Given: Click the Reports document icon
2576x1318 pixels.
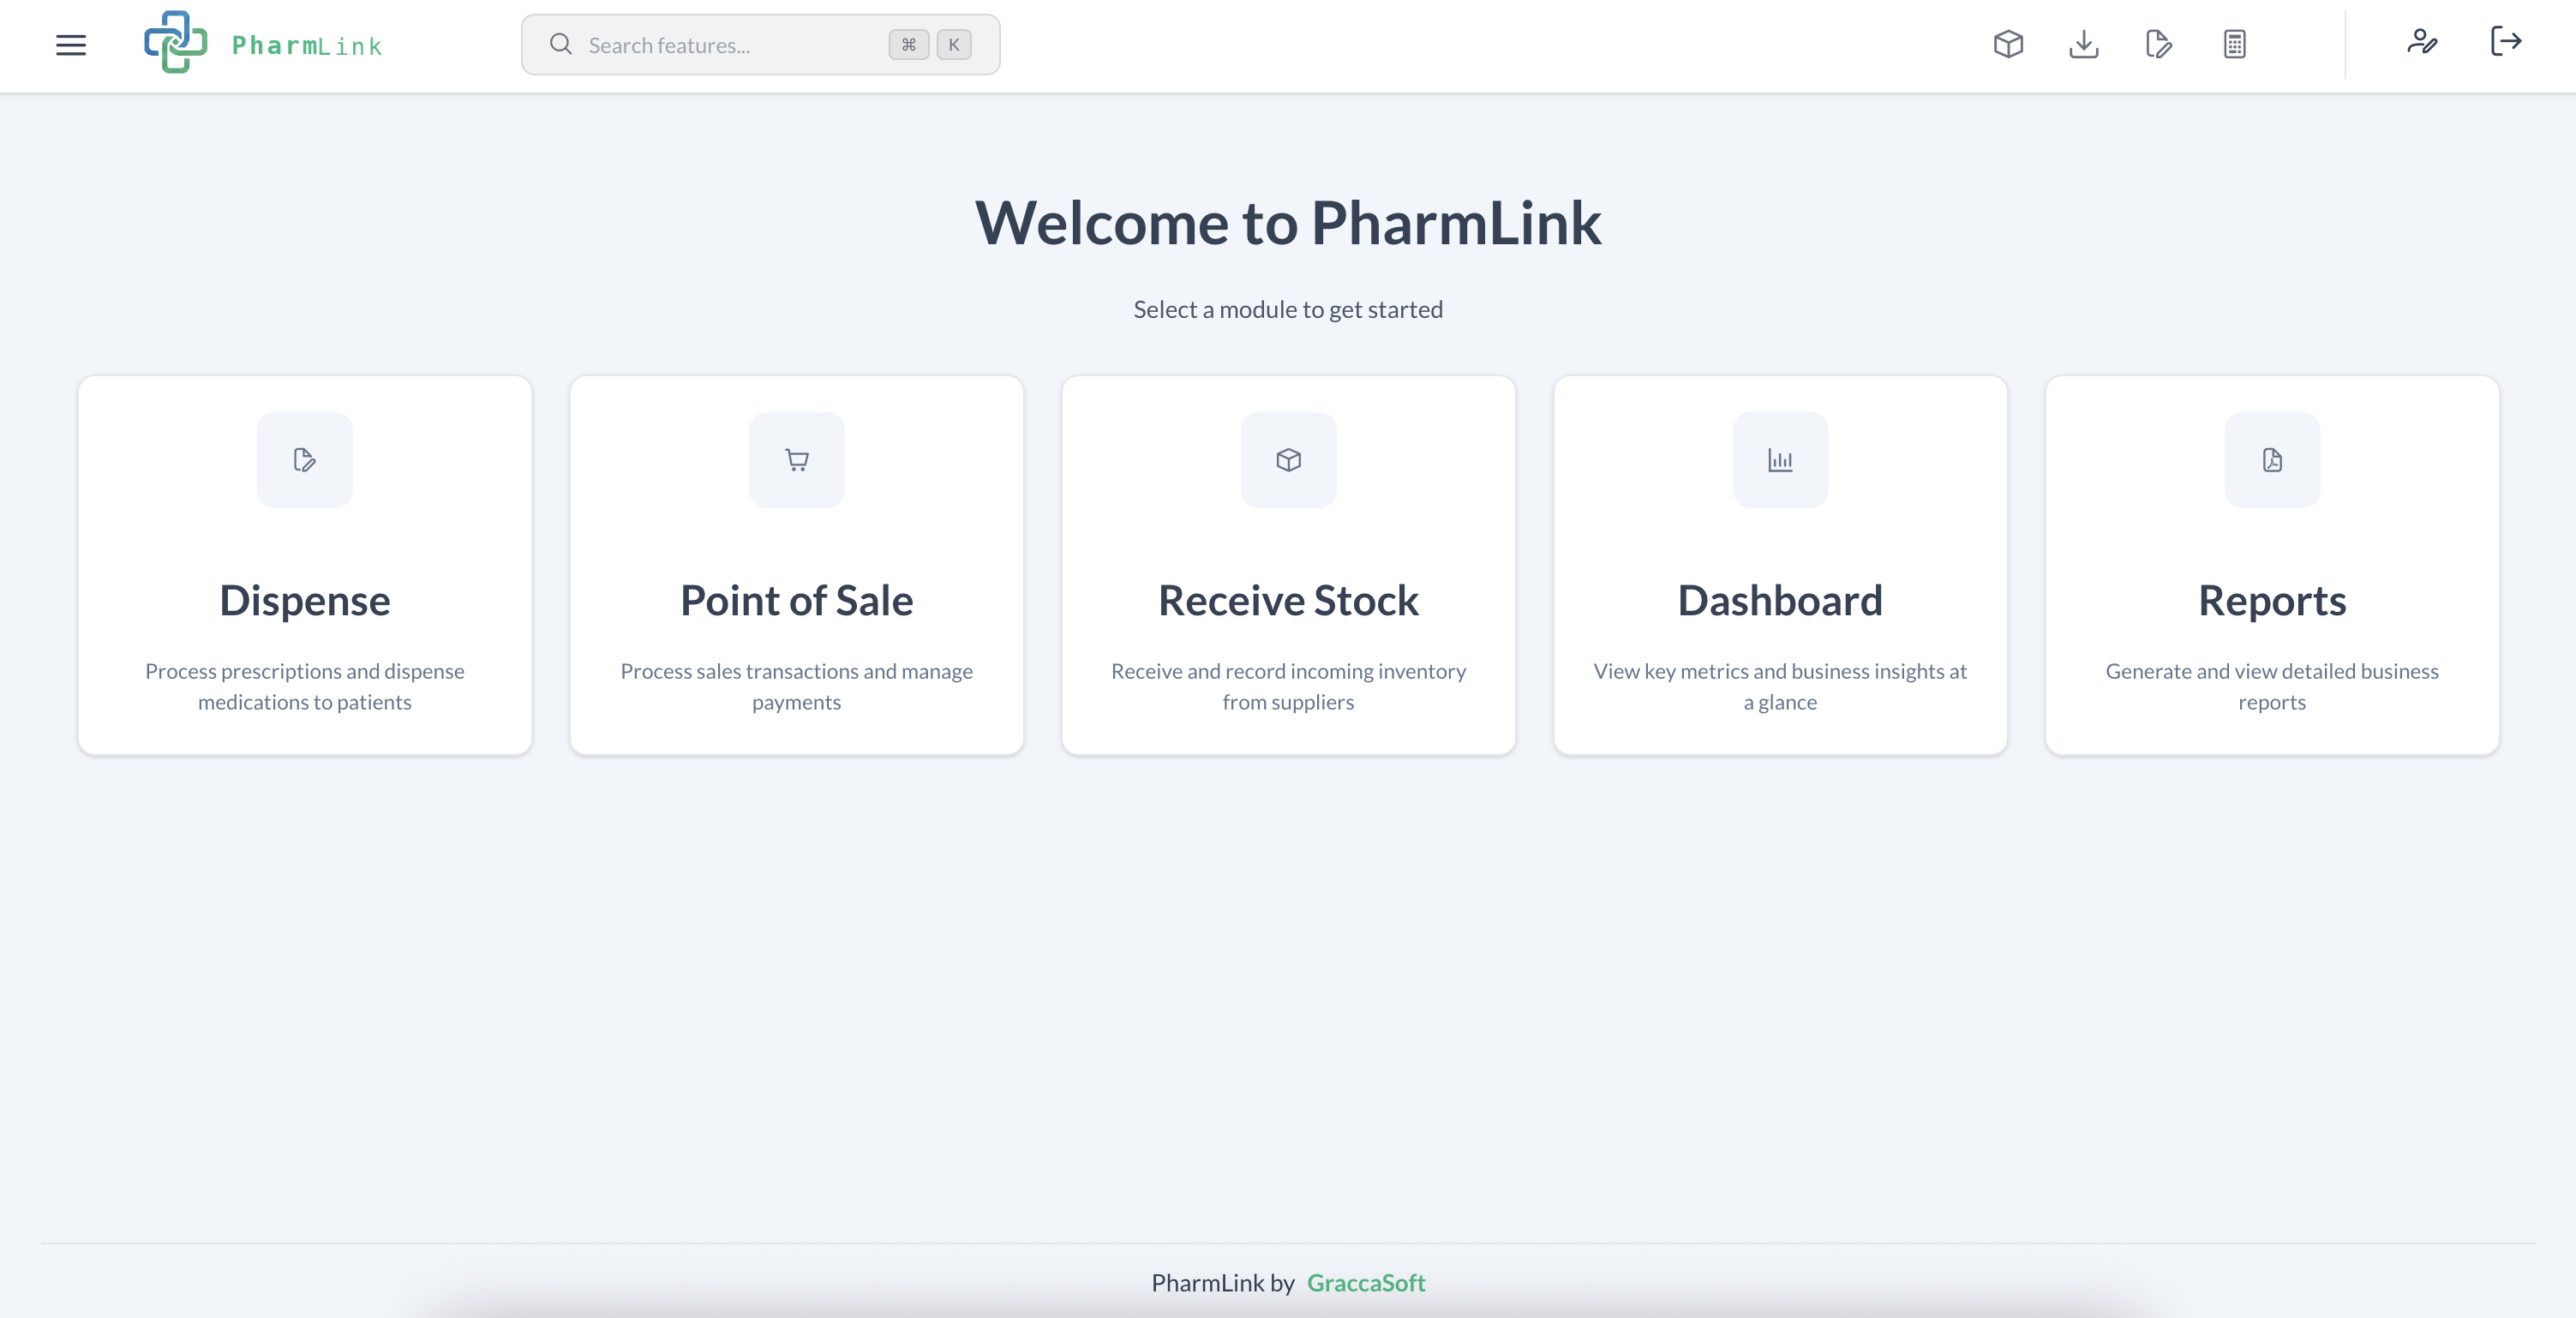Looking at the screenshot, I should point(2272,460).
